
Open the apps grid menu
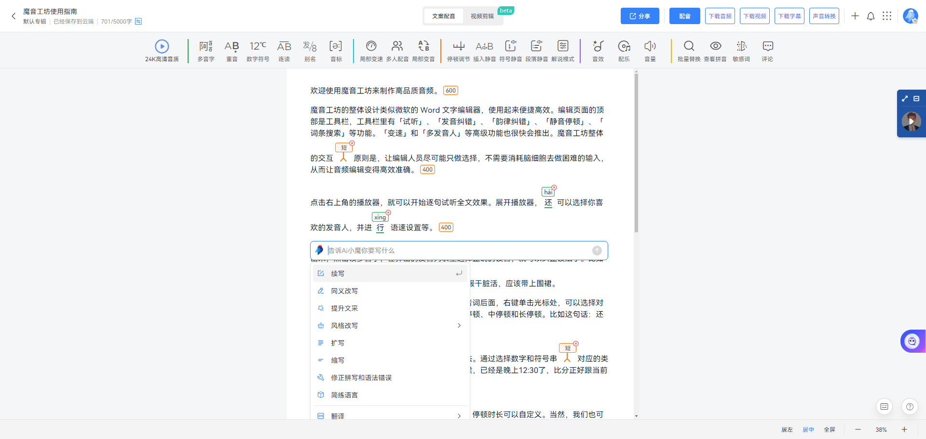coord(887,16)
